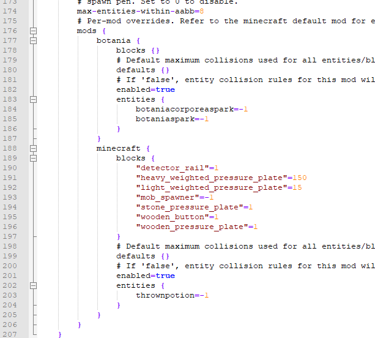Click enabled=true on line 182
Screen dimensions: 375x338
point(146,90)
